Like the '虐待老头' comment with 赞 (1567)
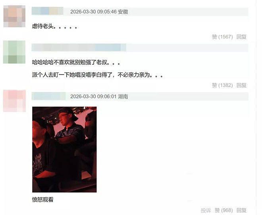The width and height of the screenshot is (262, 215). coord(222,37)
